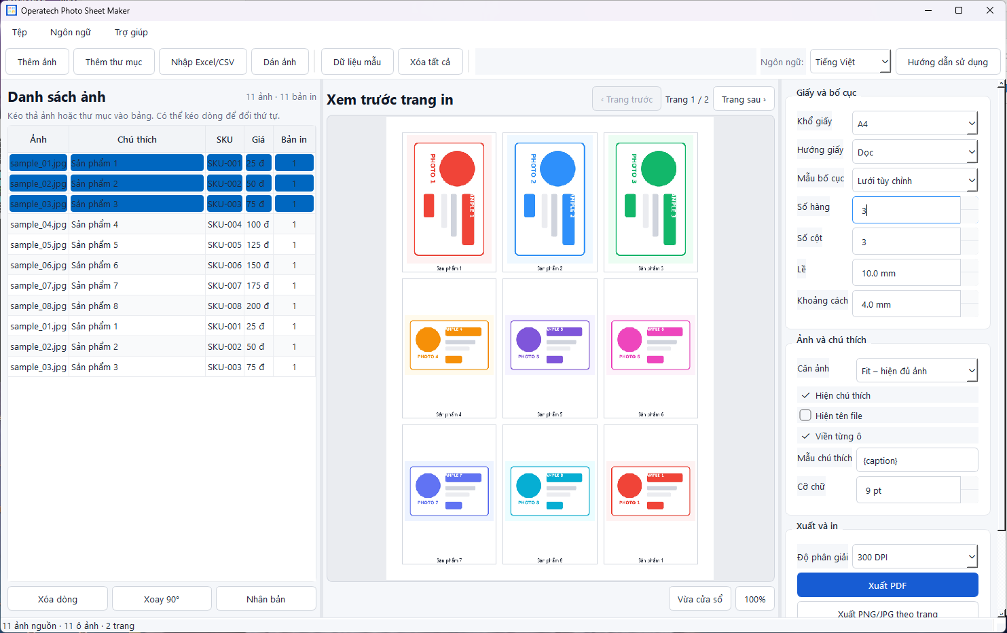Open the Tệp menu
Screen dimensions: 1007x633
click(20, 32)
